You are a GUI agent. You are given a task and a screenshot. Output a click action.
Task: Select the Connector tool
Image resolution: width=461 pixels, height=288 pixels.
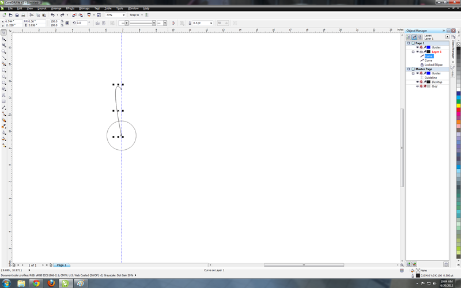point(3,113)
